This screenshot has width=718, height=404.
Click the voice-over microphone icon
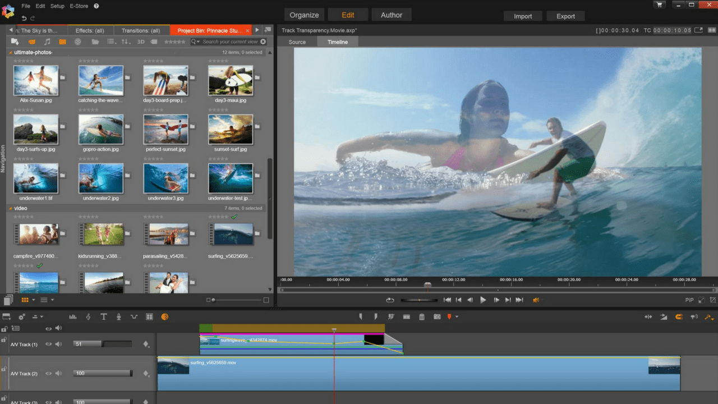point(119,317)
